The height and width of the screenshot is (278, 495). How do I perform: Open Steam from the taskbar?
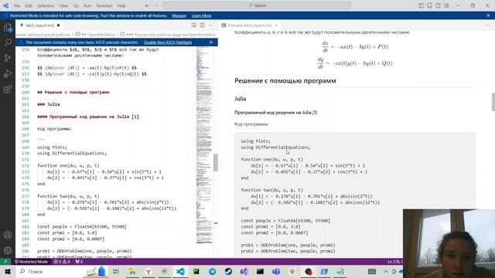[x=228, y=271]
